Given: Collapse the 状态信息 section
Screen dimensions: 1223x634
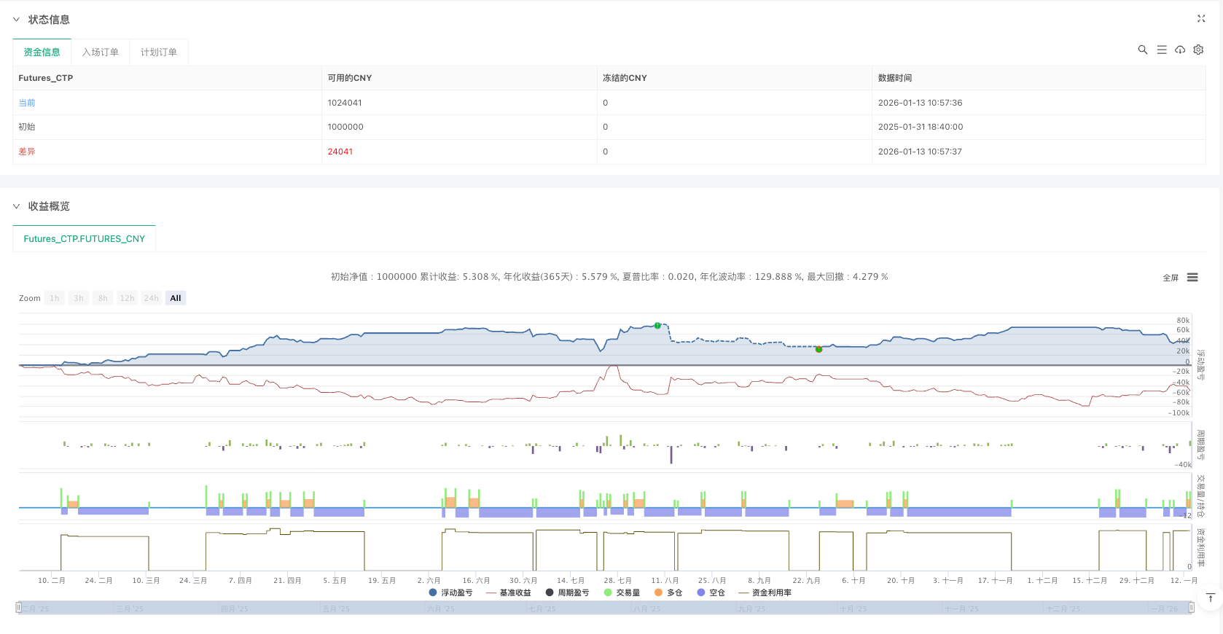Looking at the screenshot, I should (16, 20).
